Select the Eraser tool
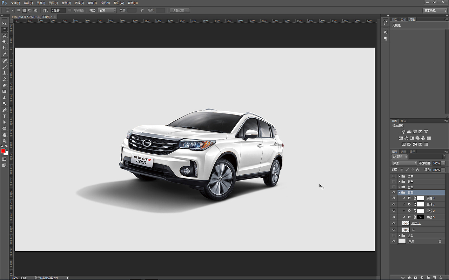 pyautogui.click(x=5, y=85)
